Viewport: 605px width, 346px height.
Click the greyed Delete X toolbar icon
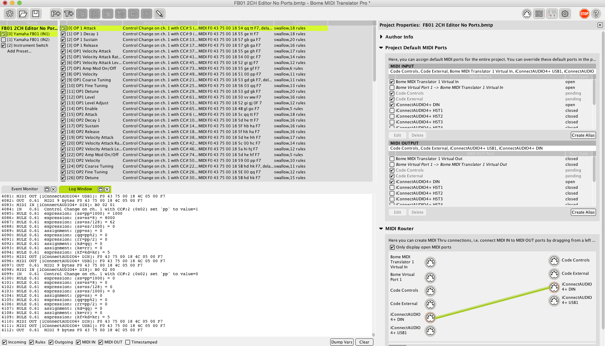147,14
